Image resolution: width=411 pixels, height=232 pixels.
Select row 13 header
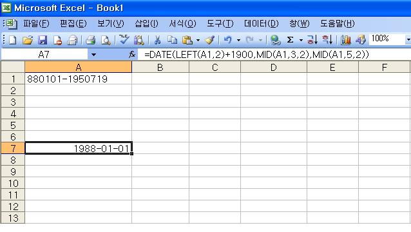13,218
